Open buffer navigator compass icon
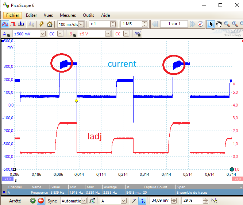Screen dimensions: 243x205 [x=200, y=24]
